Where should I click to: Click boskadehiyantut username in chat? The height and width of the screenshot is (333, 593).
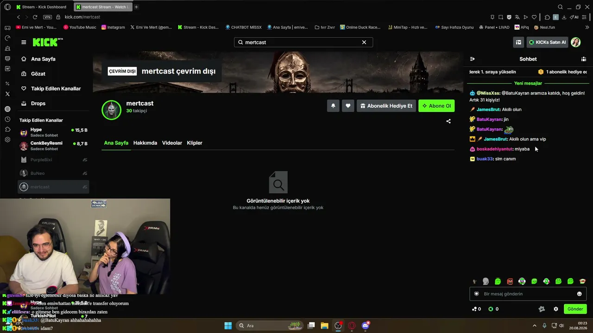[494, 149]
